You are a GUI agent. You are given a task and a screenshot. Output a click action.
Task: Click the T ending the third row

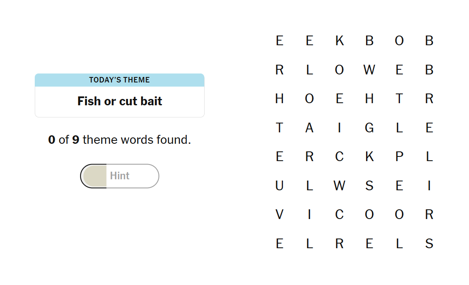[399, 99]
